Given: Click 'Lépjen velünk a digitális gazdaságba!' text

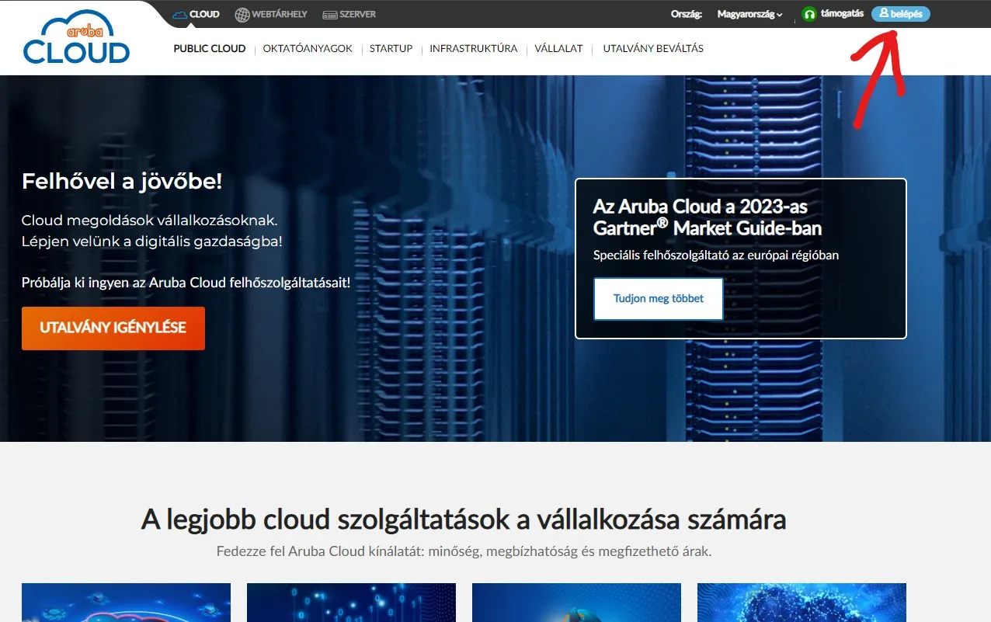Looking at the screenshot, I should (152, 242).
